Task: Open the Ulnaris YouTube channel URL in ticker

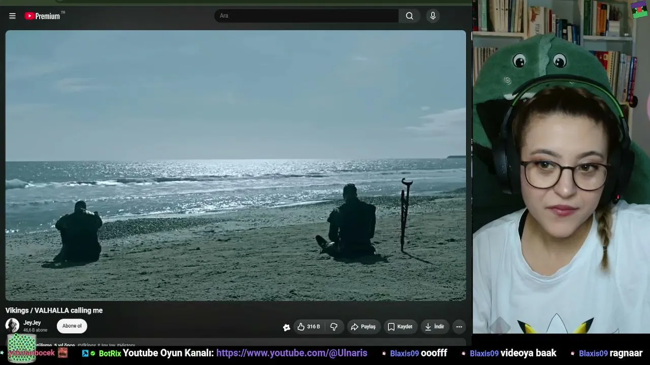Action: coord(291,353)
